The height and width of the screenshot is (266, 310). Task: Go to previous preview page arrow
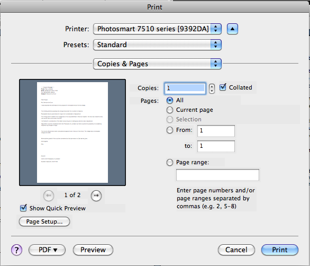click(49, 196)
